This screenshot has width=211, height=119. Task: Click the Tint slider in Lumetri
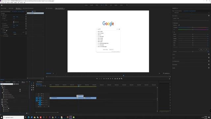pos(193,29)
